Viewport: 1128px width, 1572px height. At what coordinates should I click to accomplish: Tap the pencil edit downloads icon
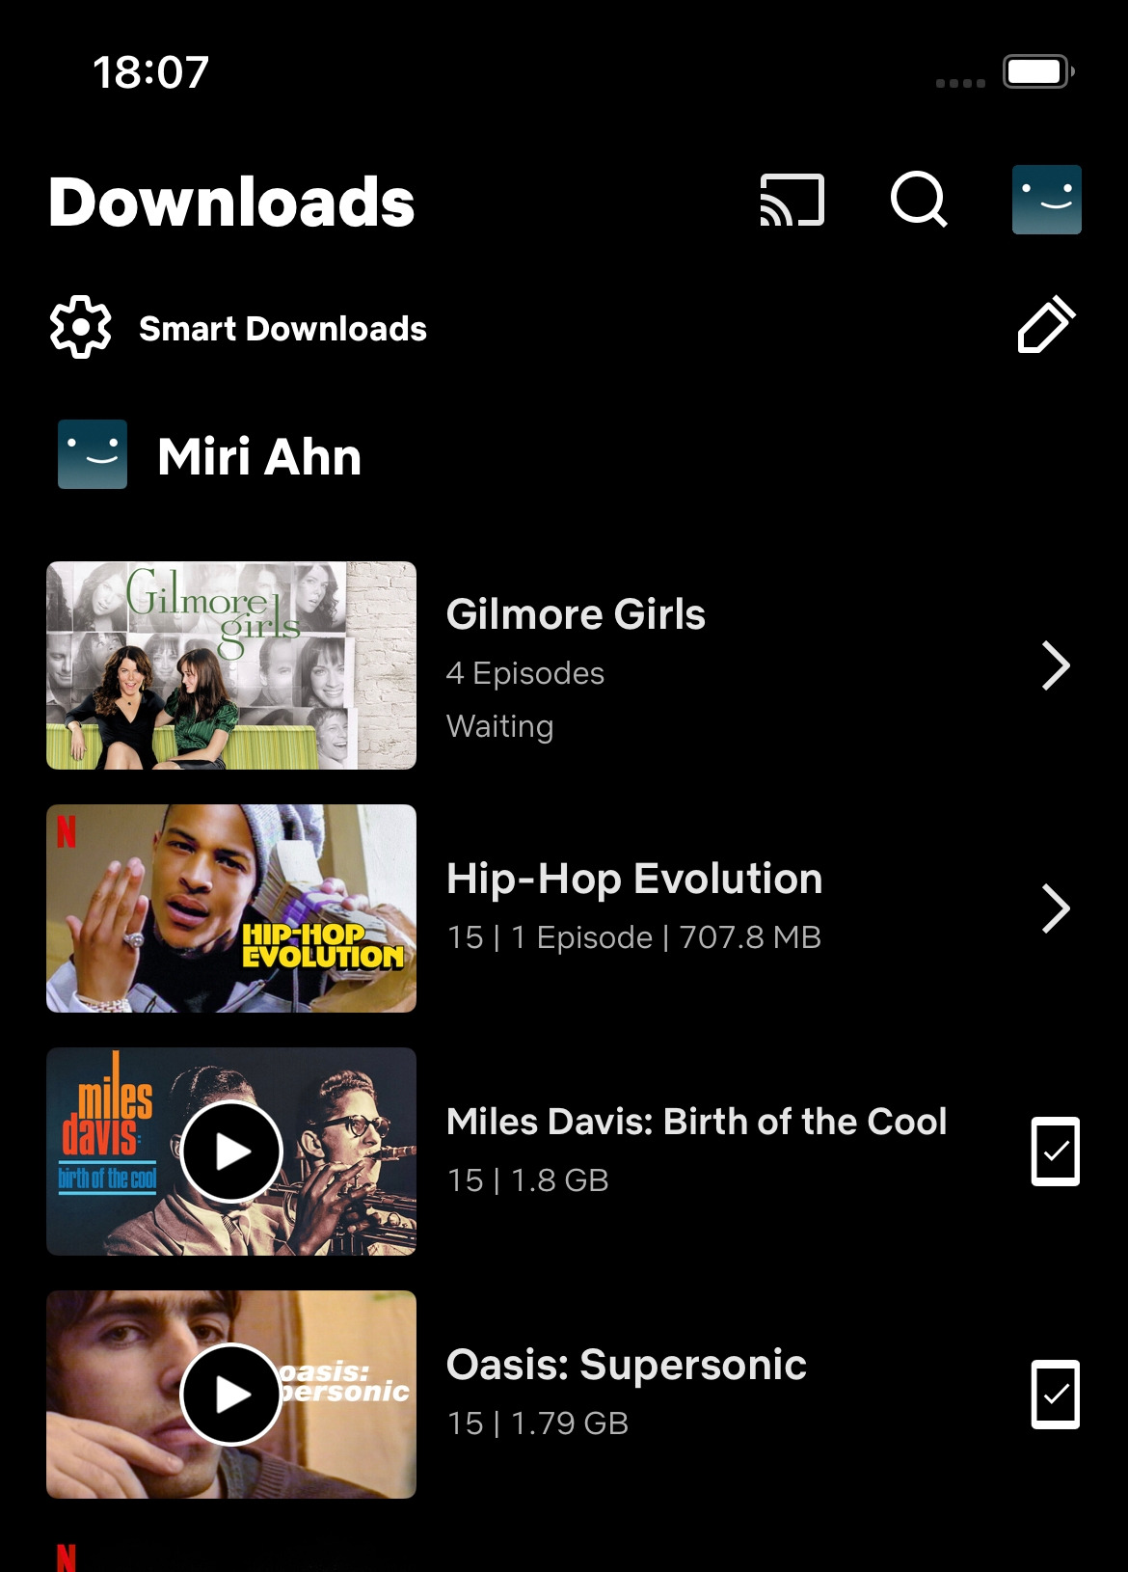[x=1046, y=324]
